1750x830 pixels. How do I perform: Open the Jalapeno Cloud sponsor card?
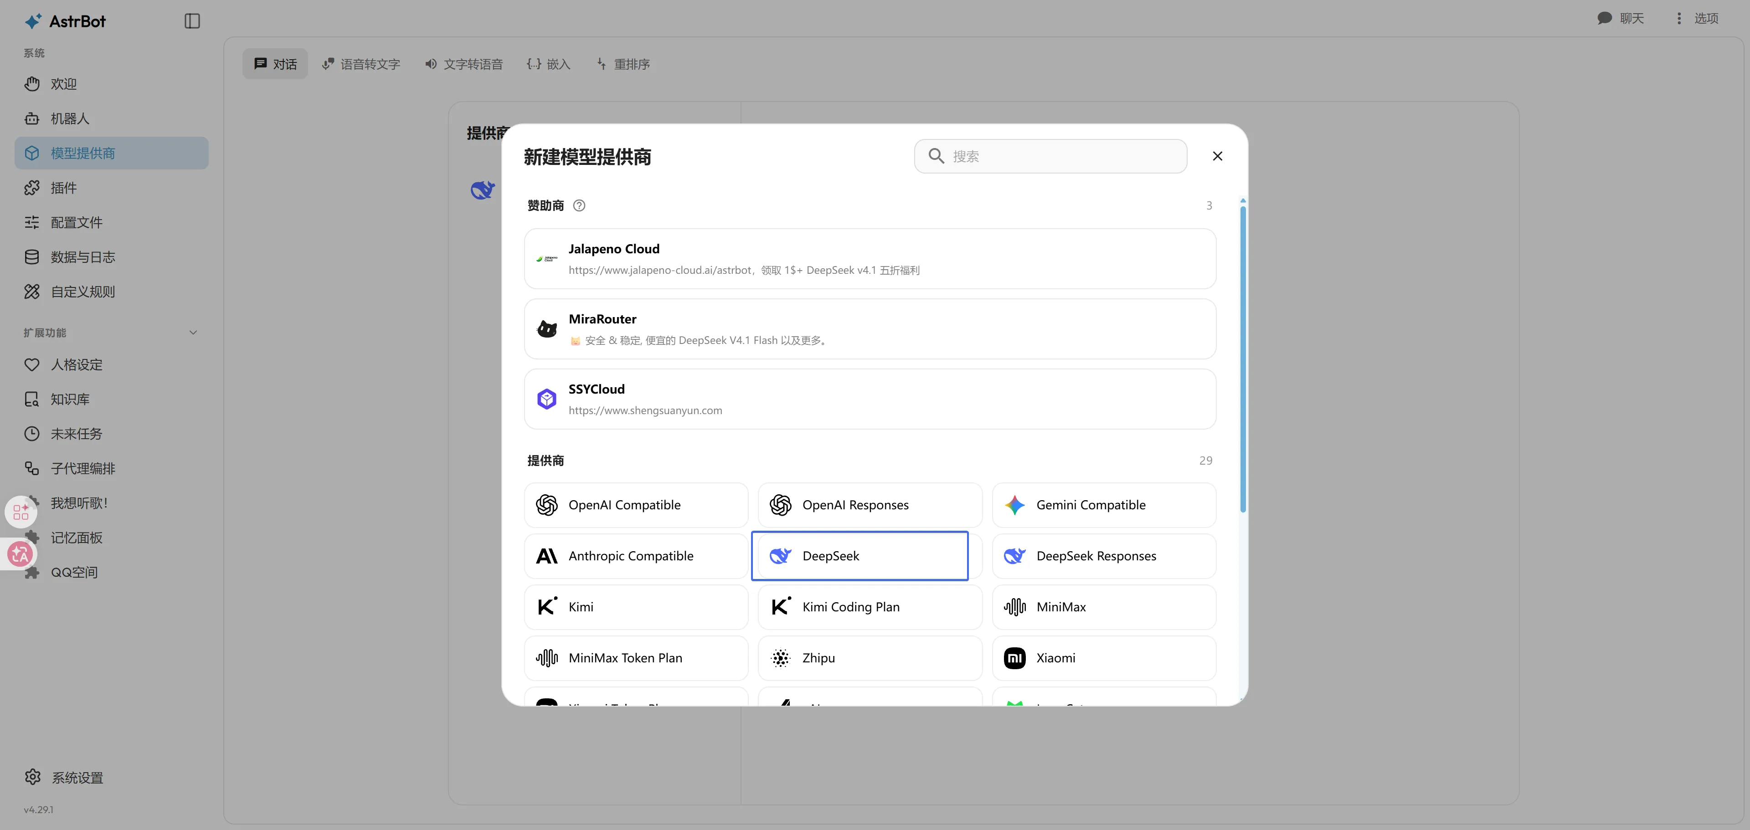point(870,259)
